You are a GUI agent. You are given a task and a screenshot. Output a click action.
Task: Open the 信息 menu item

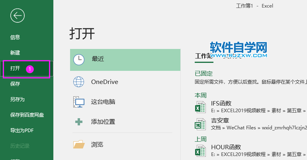[x=15, y=37]
